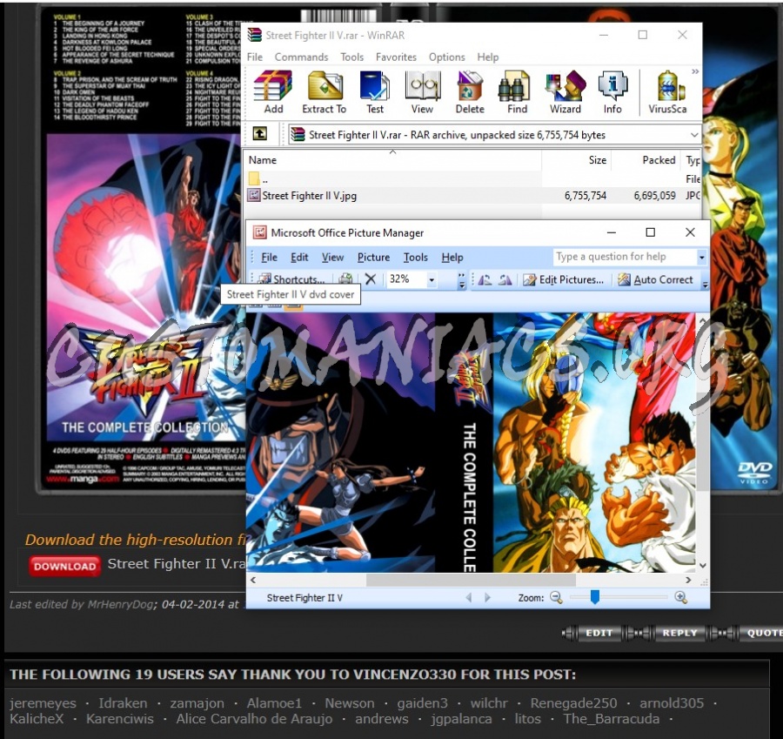Click the Delete icon in WinRAR
The height and width of the screenshot is (739, 783).
[470, 92]
